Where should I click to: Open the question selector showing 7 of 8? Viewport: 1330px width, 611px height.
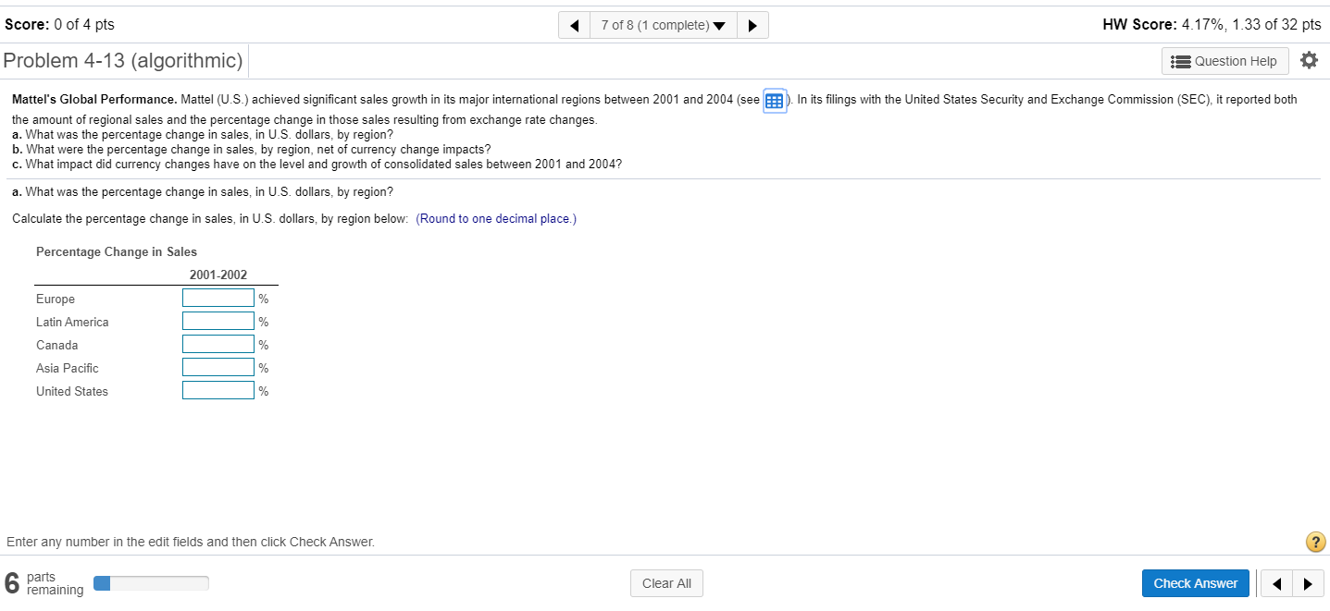[663, 24]
